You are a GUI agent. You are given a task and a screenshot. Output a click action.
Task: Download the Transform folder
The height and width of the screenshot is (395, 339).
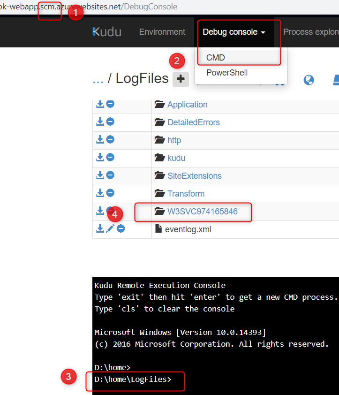coord(100,193)
